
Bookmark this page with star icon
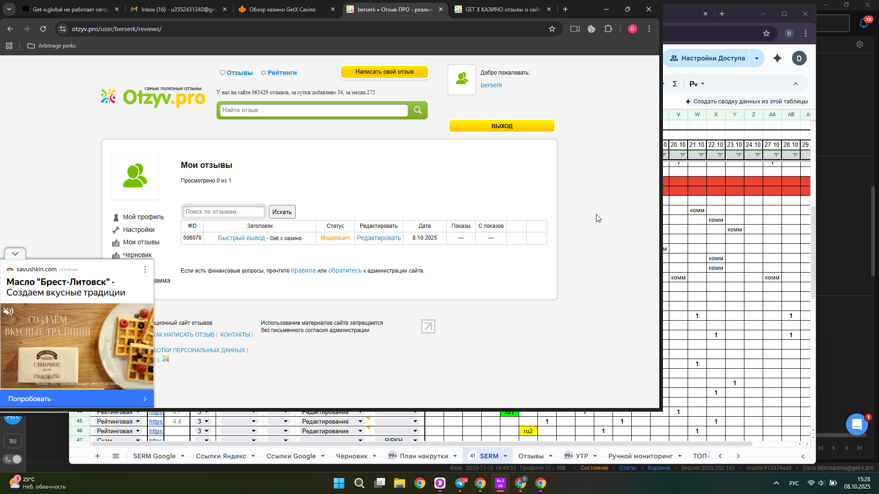coord(552,29)
